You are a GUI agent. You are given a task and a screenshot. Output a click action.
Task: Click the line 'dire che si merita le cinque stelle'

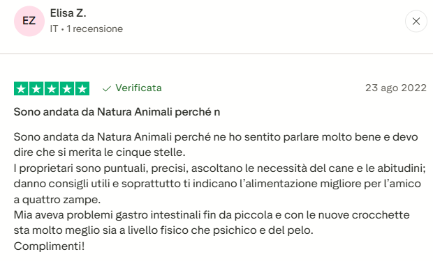click(99, 152)
